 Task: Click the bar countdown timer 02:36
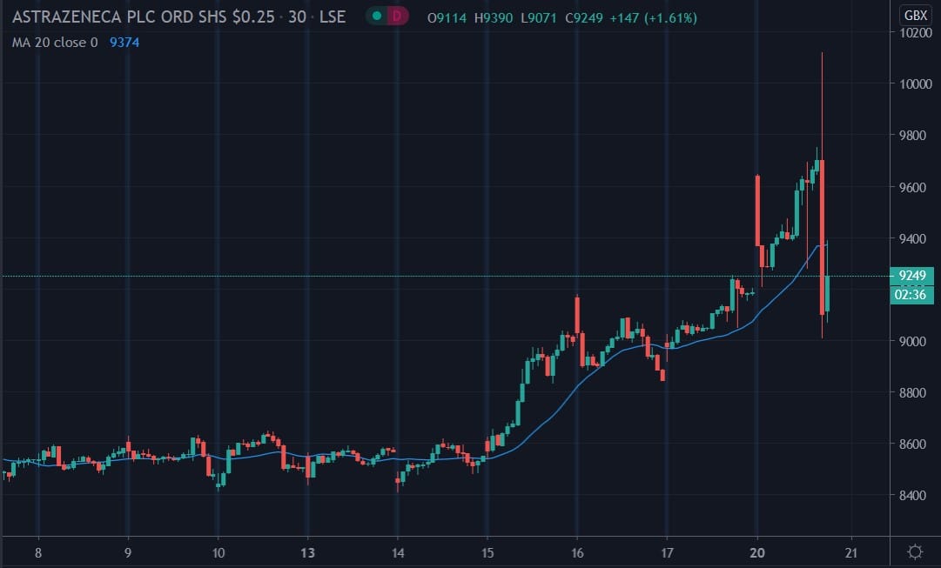[911, 296]
